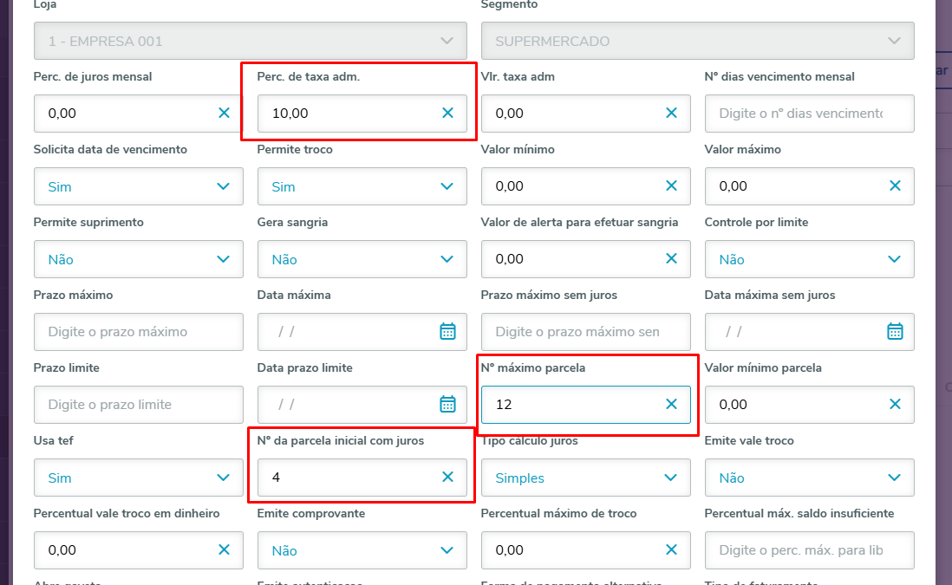The height and width of the screenshot is (585, 952).
Task: Clear the Valor mínimo parcela field
Action: coord(895,404)
